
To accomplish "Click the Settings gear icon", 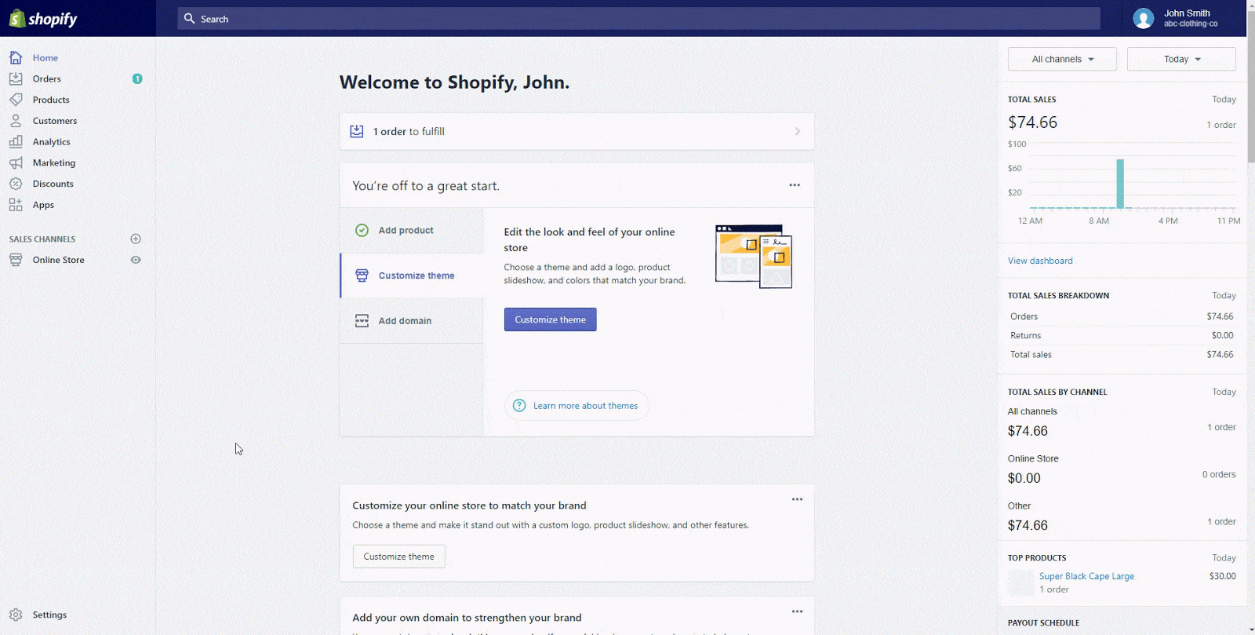I will coord(16,615).
